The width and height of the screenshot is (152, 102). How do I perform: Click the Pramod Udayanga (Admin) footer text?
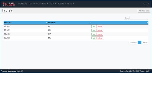[12, 71]
